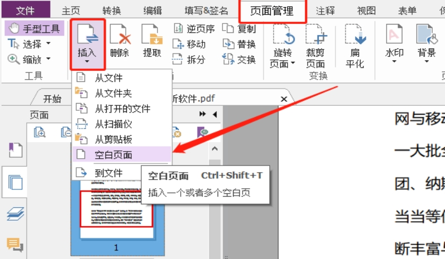Choose 从文件夹 in insert menu
Image resolution: width=445 pixels, height=259 pixels.
coord(122,93)
